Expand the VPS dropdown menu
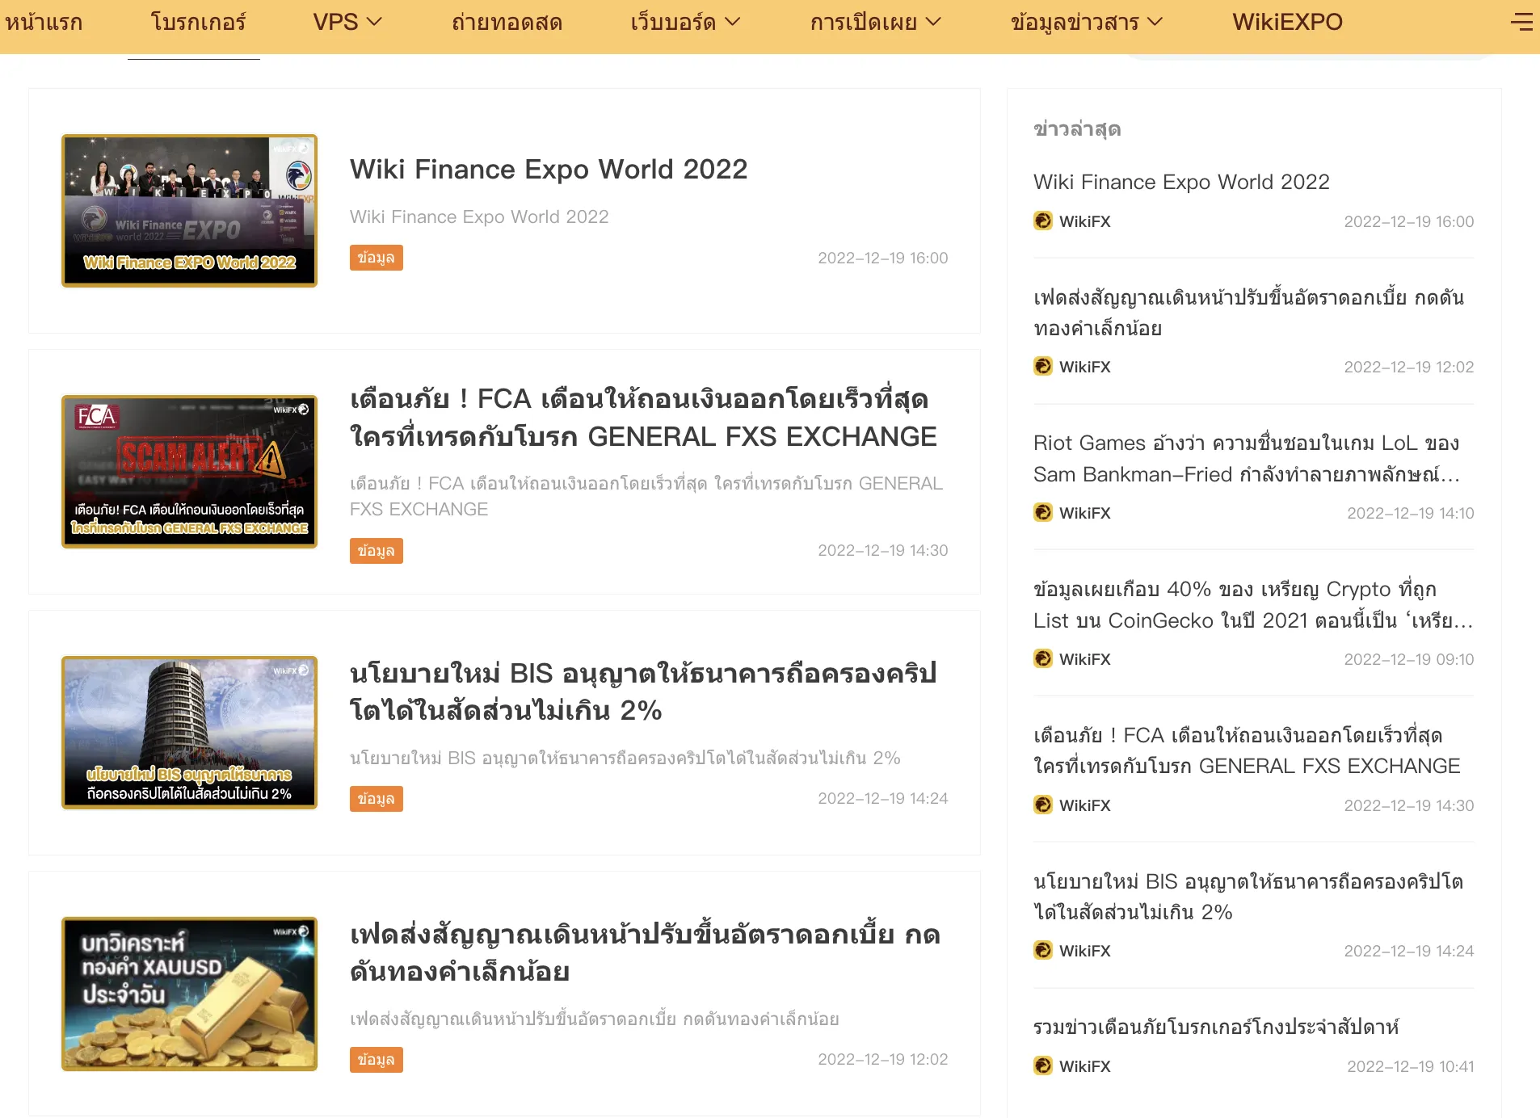This screenshot has height=1118, width=1540. point(347,22)
